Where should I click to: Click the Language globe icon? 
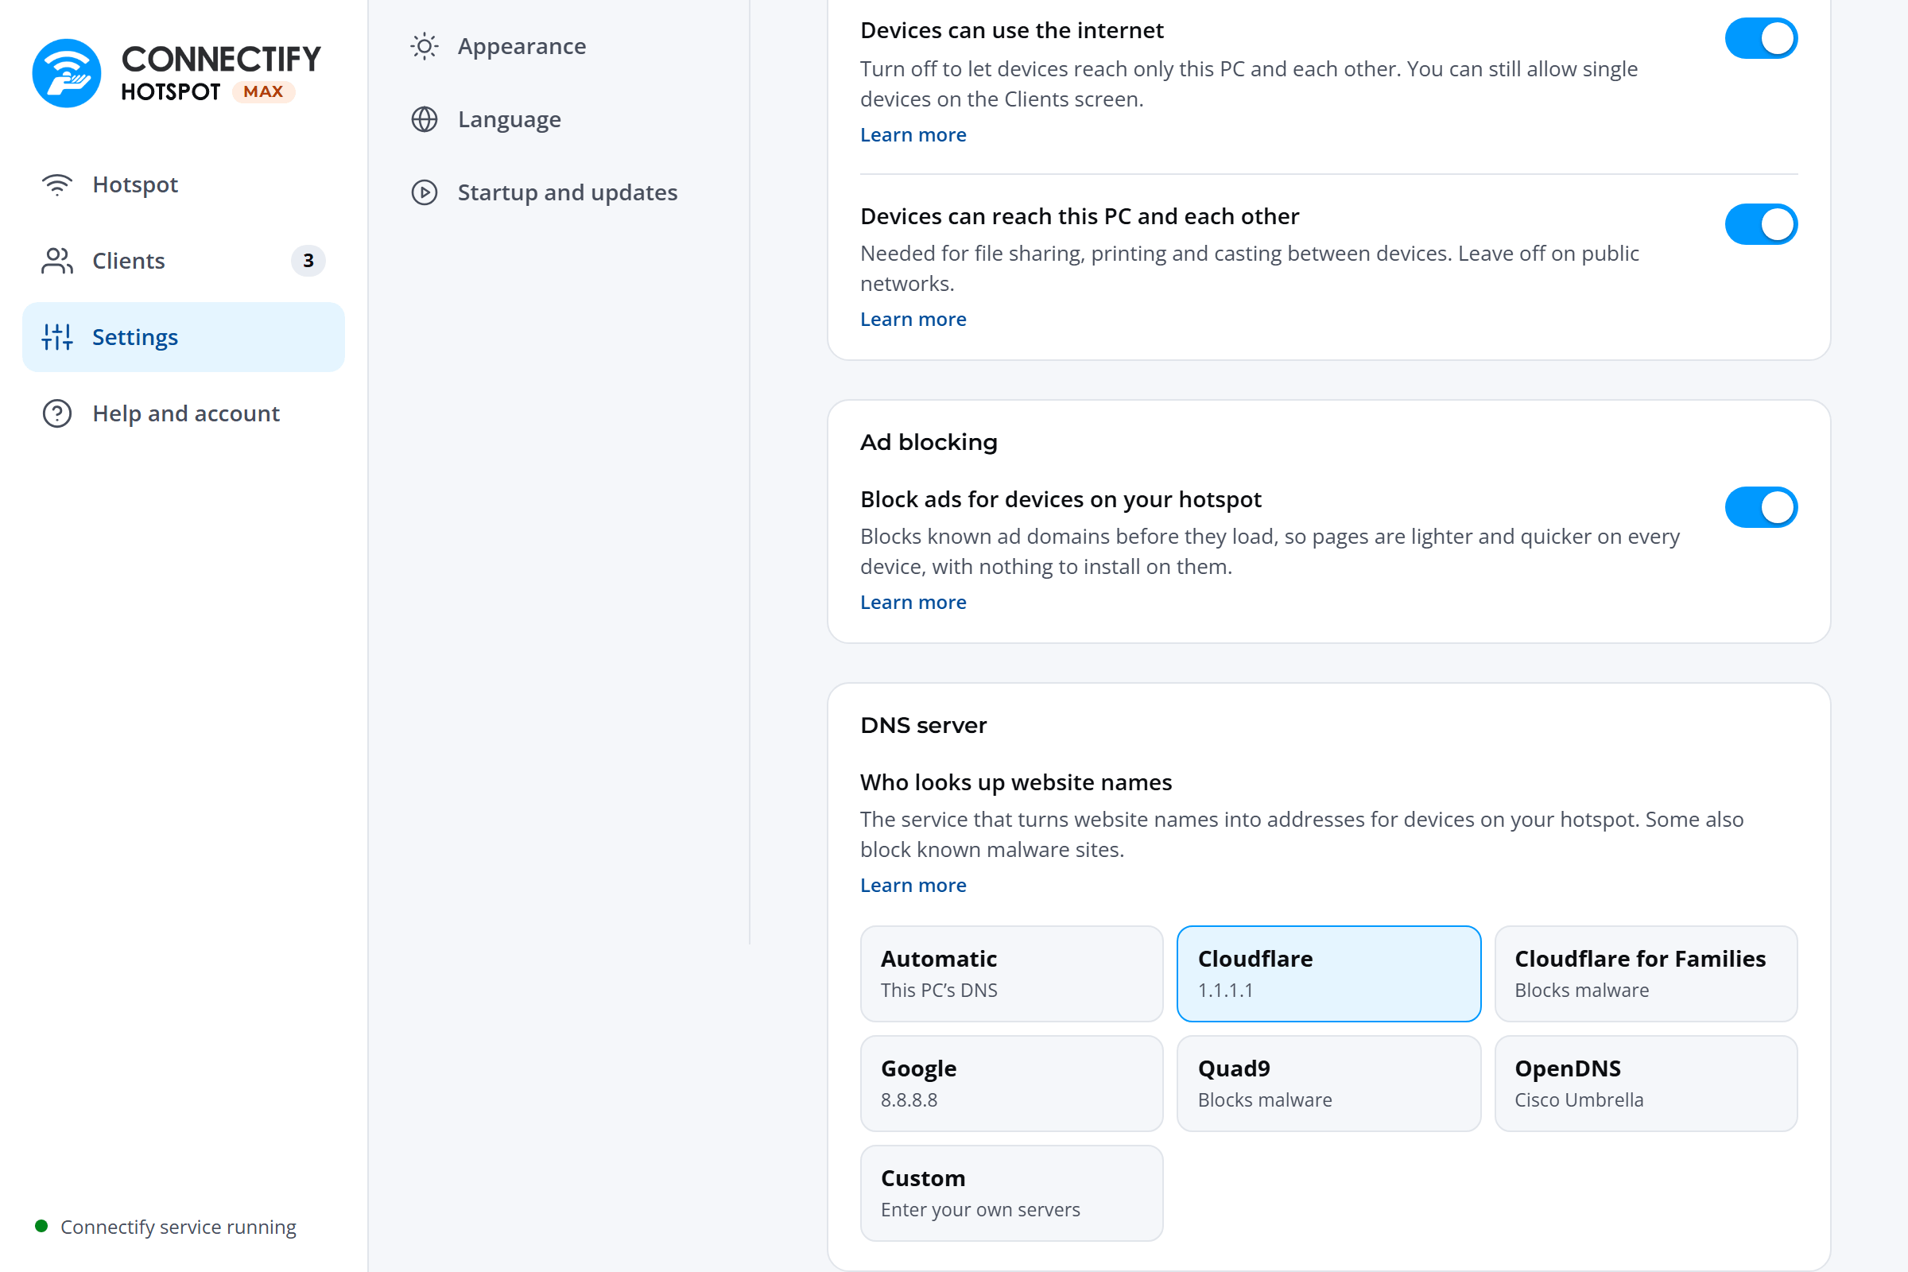(425, 119)
